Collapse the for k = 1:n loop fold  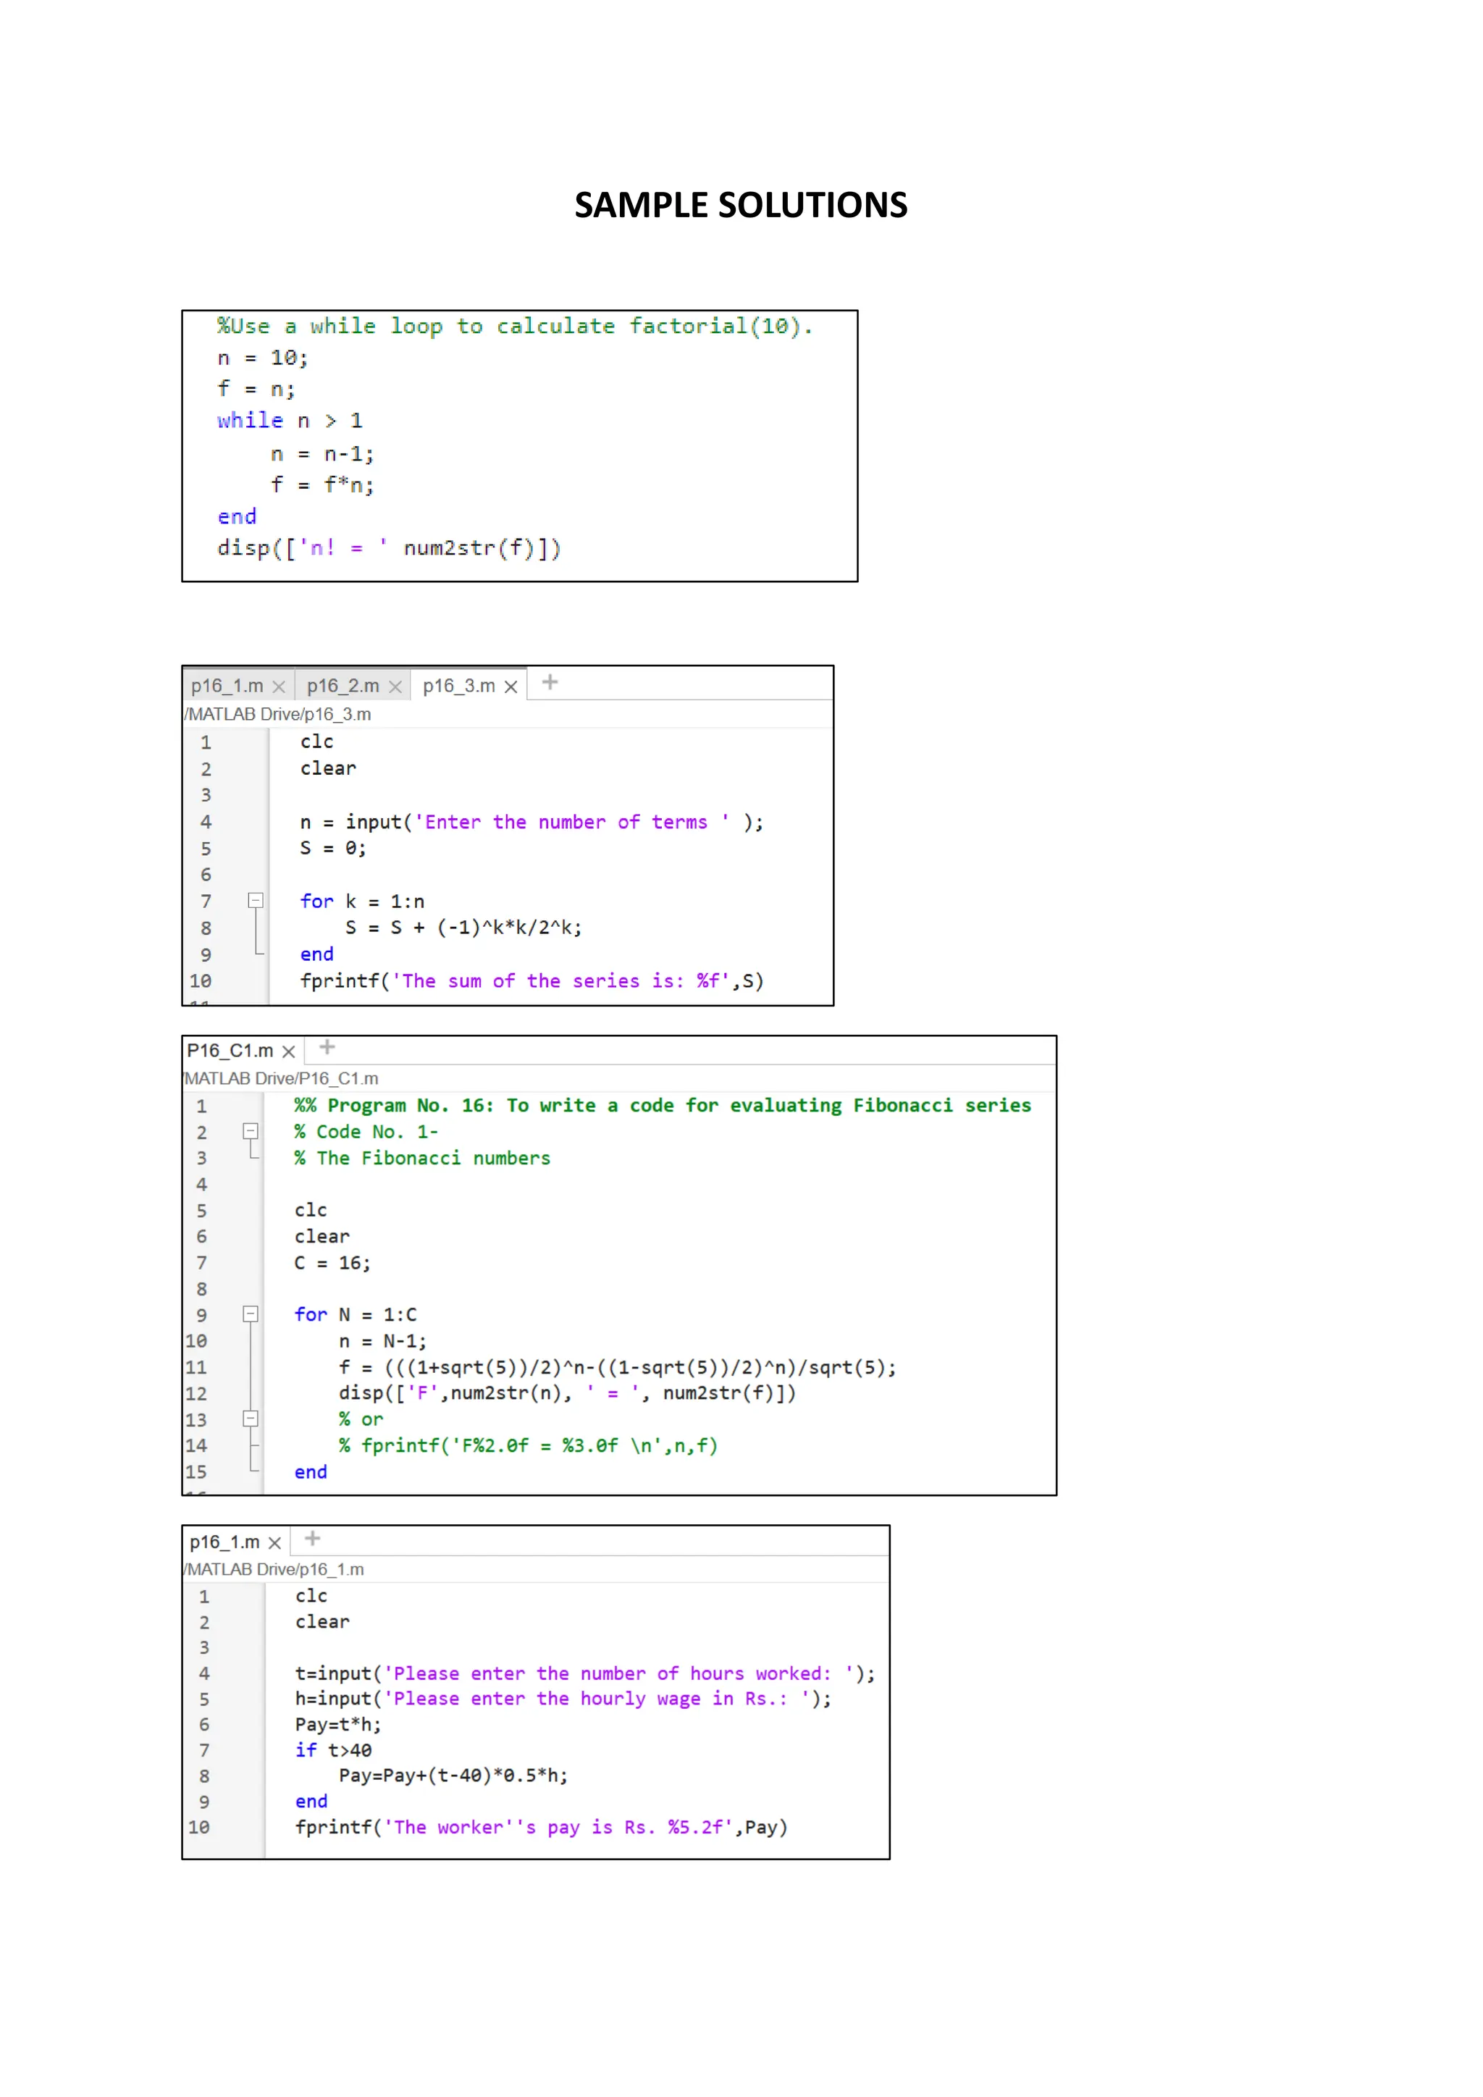tap(256, 901)
